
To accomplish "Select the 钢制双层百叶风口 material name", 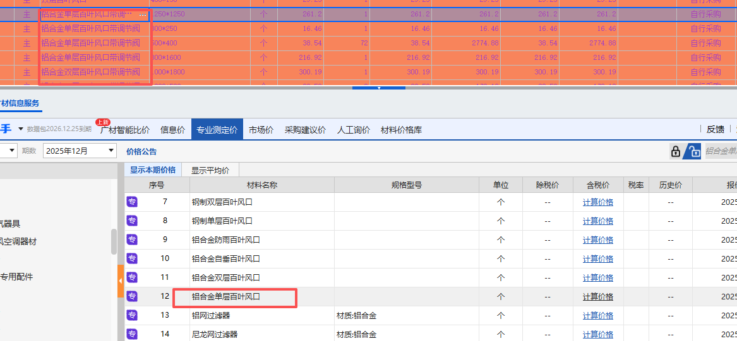I will pyautogui.click(x=222, y=202).
